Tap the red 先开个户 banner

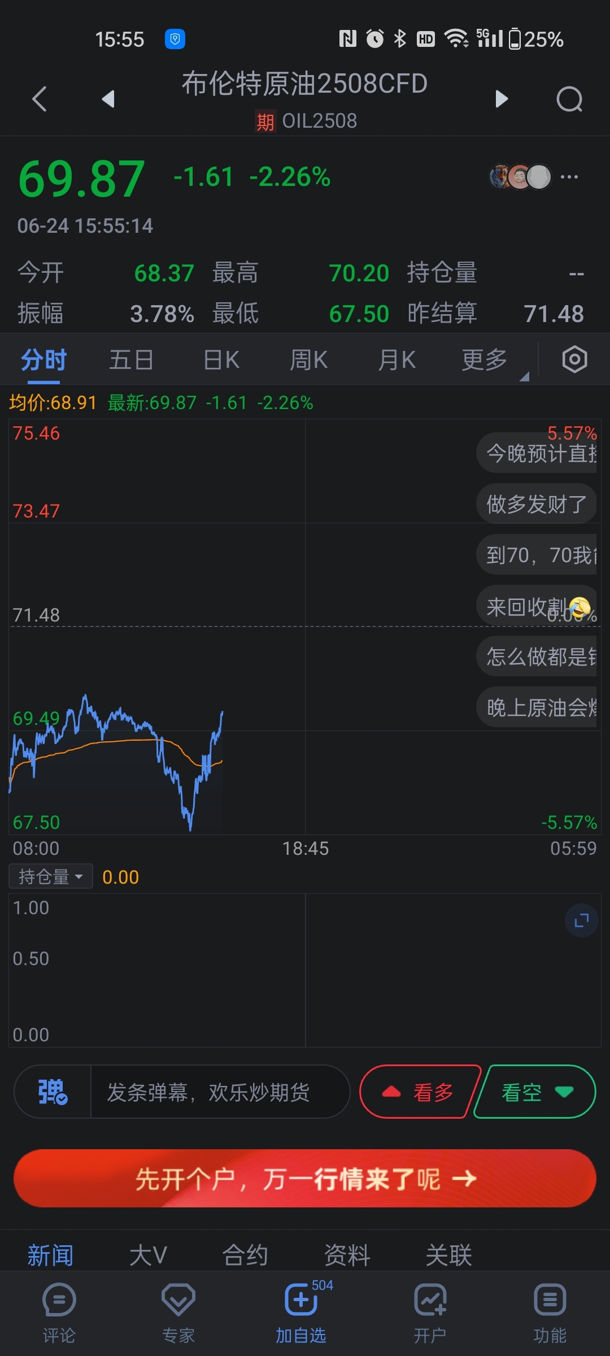pyautogui.click(x=305, y=1179)
